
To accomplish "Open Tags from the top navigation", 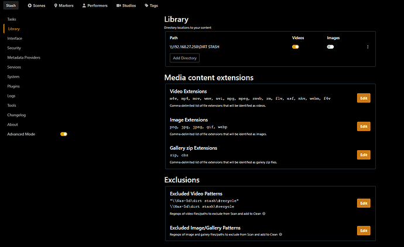I will (x=151, y=5).
